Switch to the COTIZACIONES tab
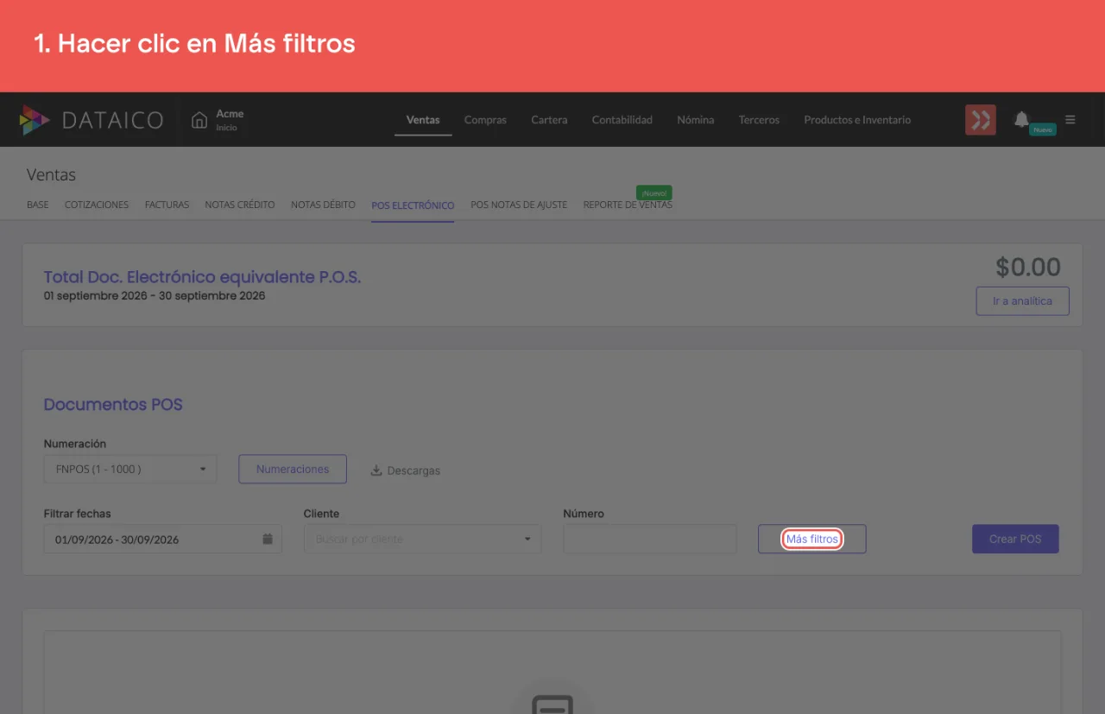 pos(97,205)
